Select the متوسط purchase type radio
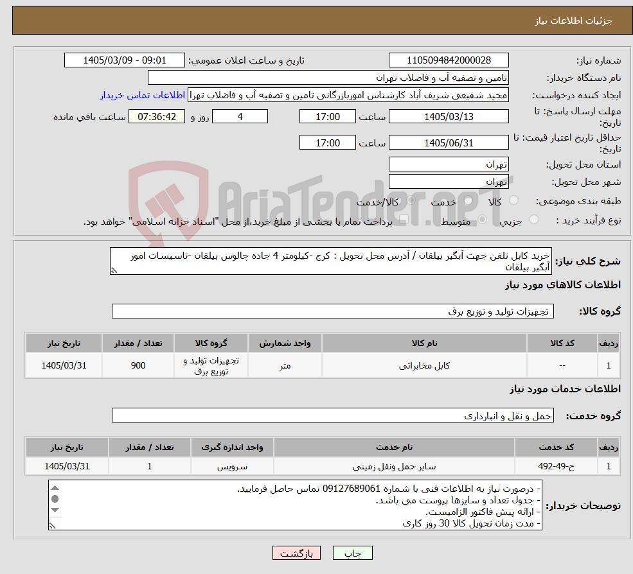This screenshot has width=633, height=574. [x=482, y=220]
